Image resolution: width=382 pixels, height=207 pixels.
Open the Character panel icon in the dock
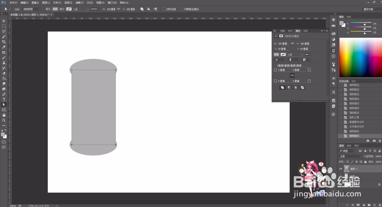[x=333, y=78]
